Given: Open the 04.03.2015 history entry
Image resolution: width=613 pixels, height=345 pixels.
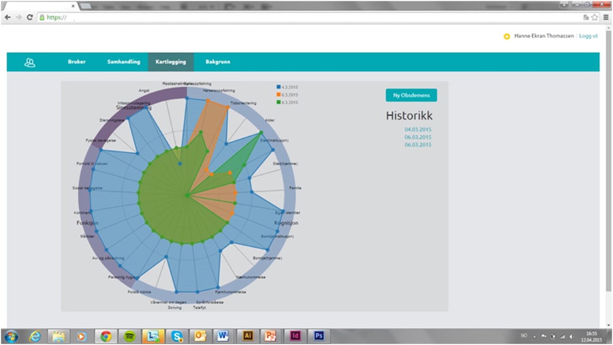Looking at the screenshot, I should (418, 130).
